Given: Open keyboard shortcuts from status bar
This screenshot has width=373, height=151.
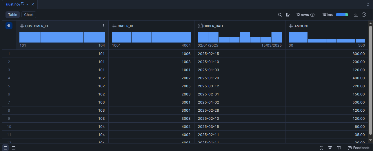Looking at the screenshot, I should (x=330, y=148).
